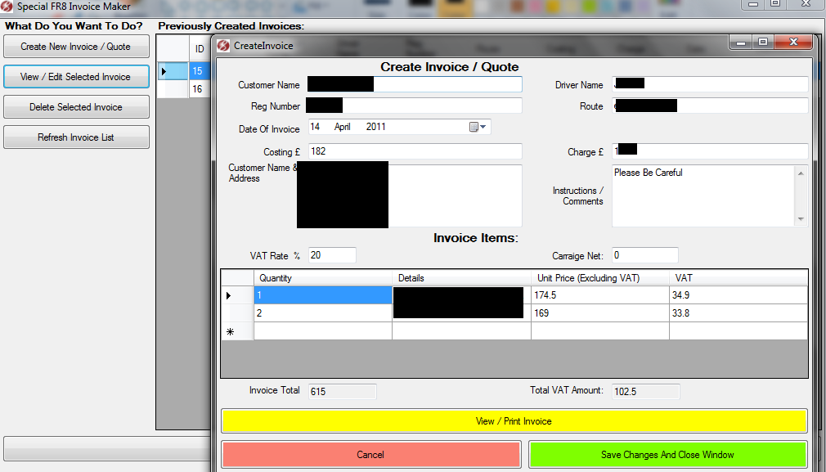826x472 pixels.
Task: Click the Costing £ field containing 182
Action: tap(414, 151)
